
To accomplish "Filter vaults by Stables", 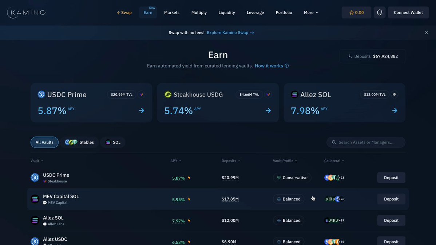I will (x=80, y=142).
